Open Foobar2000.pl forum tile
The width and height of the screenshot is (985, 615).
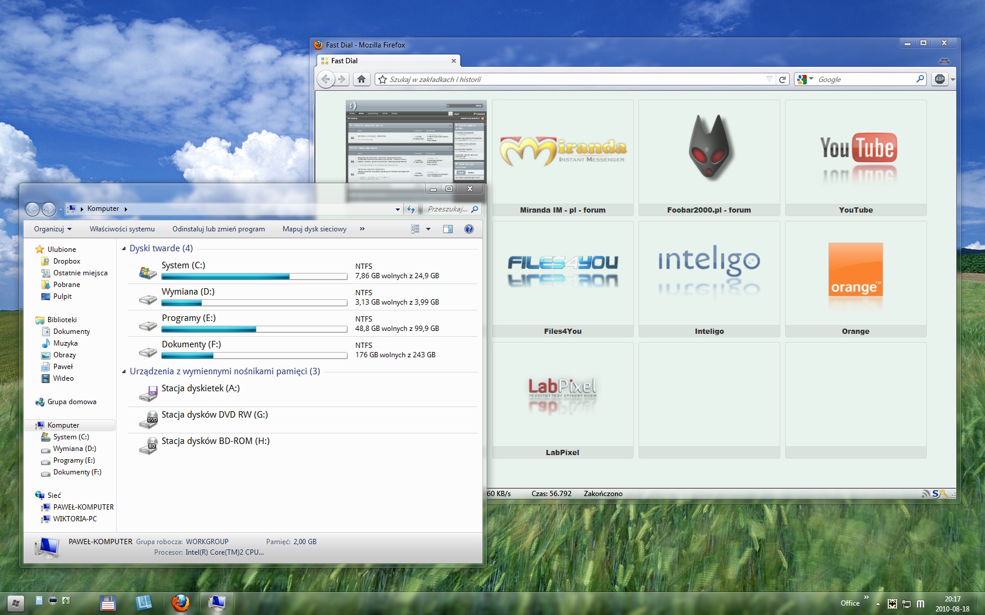(x=709, y=158)
